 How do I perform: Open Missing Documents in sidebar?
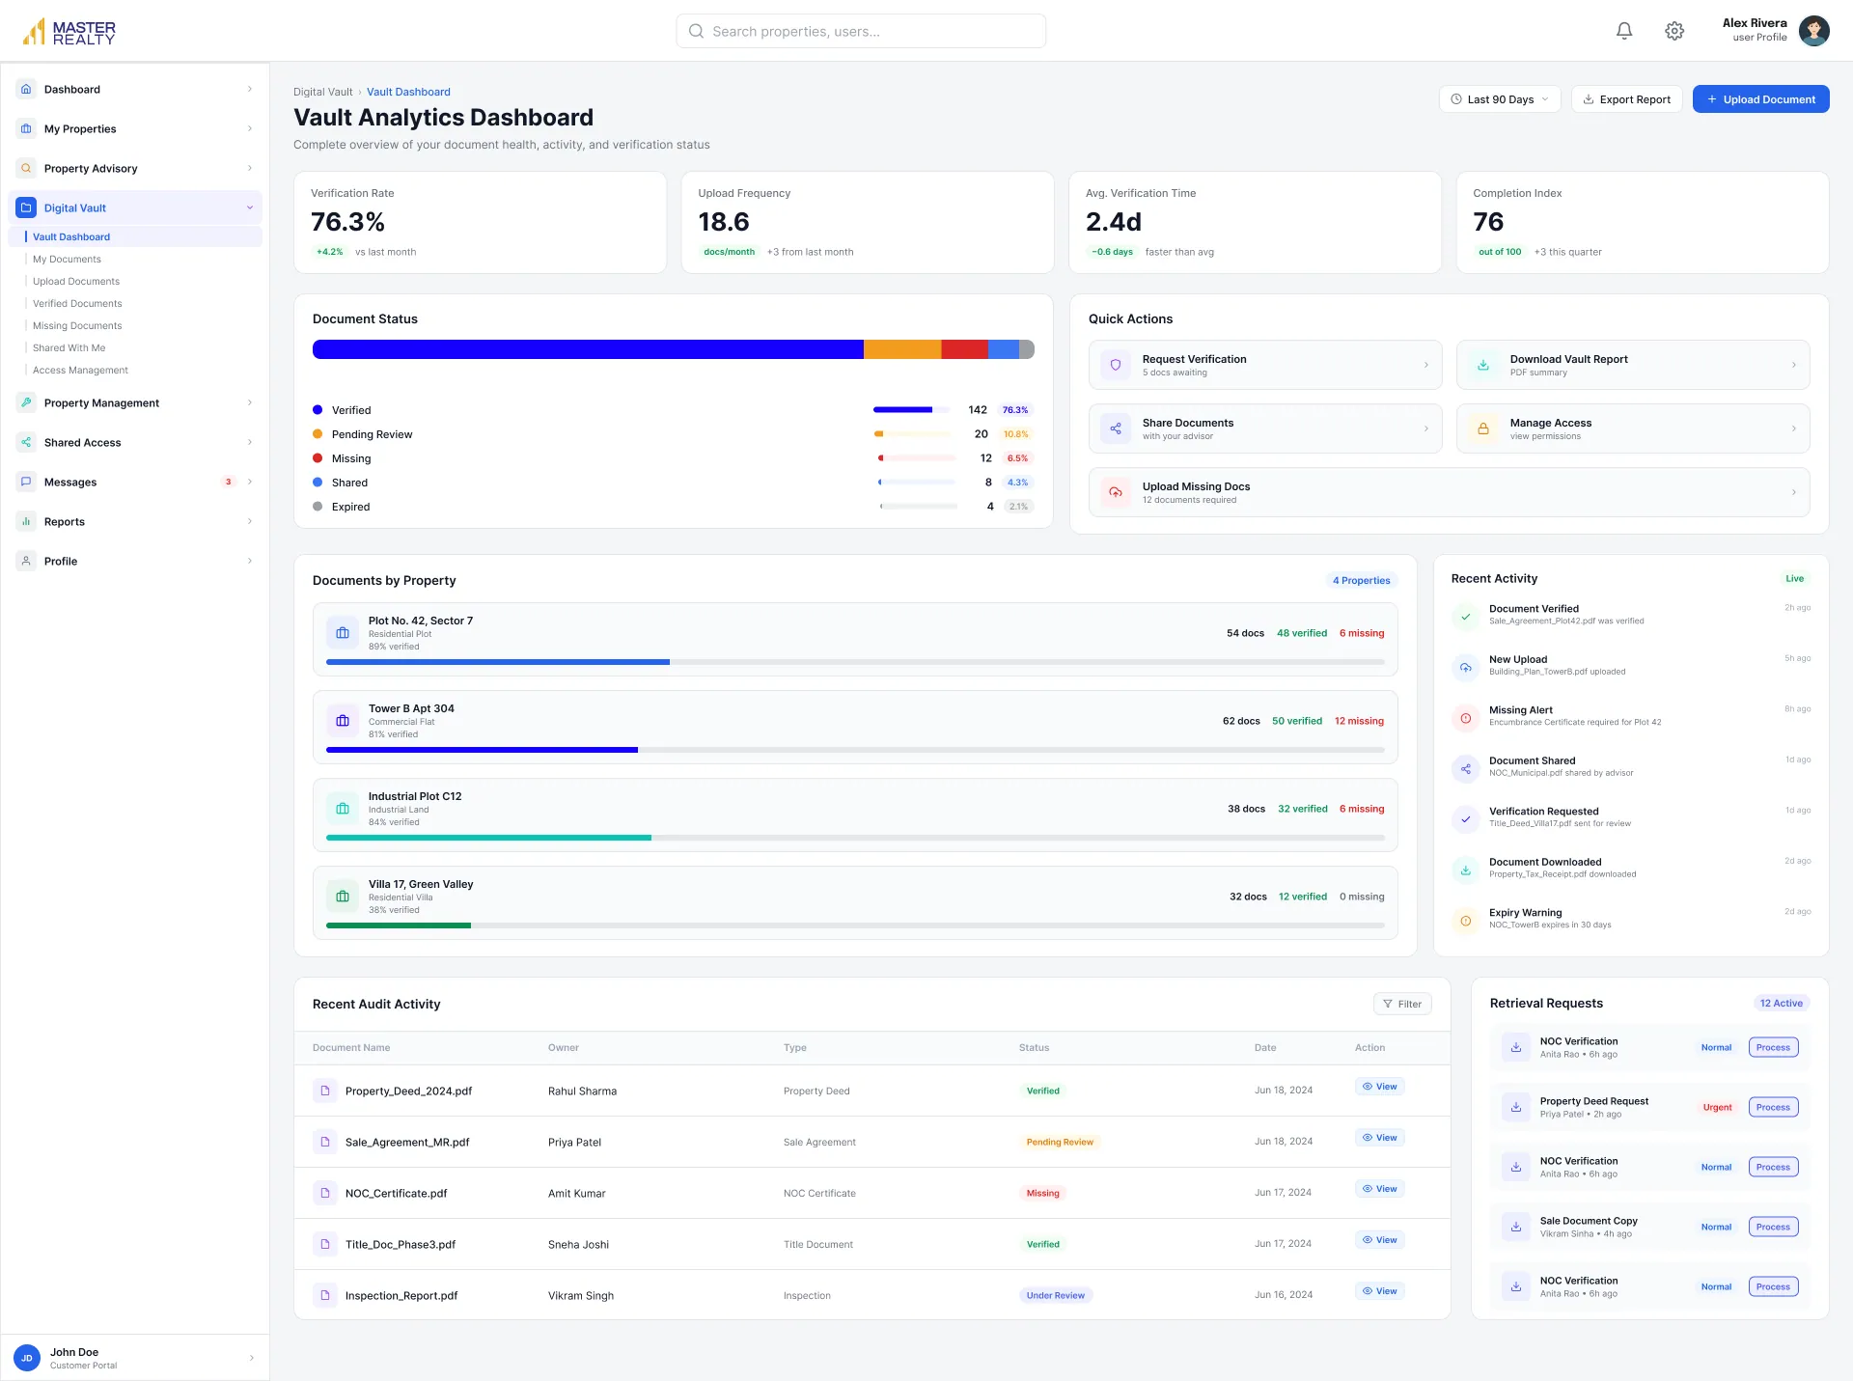pyautogui.click(x=77, y=325)
